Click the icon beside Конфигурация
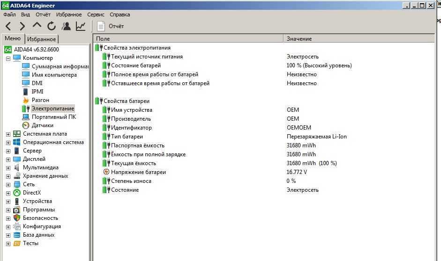This screenshot has height=261, width=441. point(17,226)
